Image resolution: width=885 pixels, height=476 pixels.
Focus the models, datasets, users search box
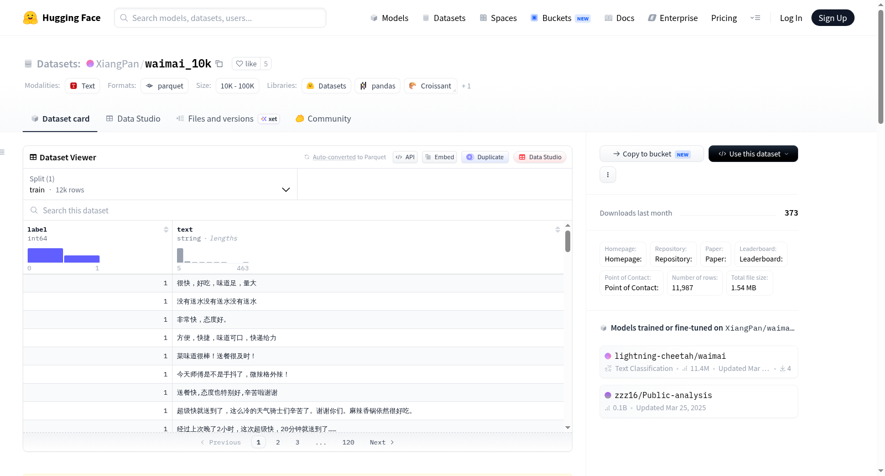[x=220, y=18]
